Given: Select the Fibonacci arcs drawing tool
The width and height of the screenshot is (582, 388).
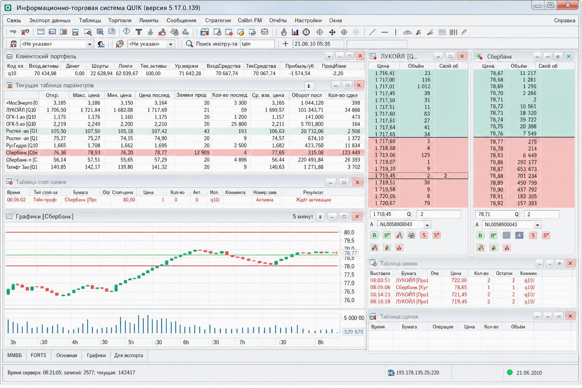Looking at the screenshot, I should (407, 32).
